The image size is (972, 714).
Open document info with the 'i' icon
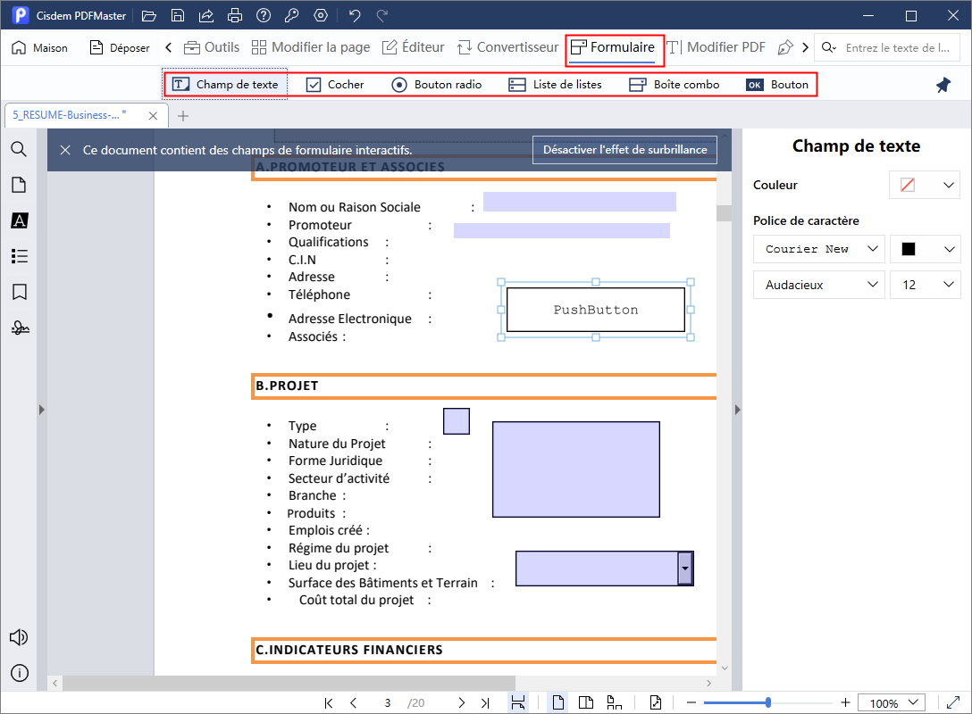[20, 673]
